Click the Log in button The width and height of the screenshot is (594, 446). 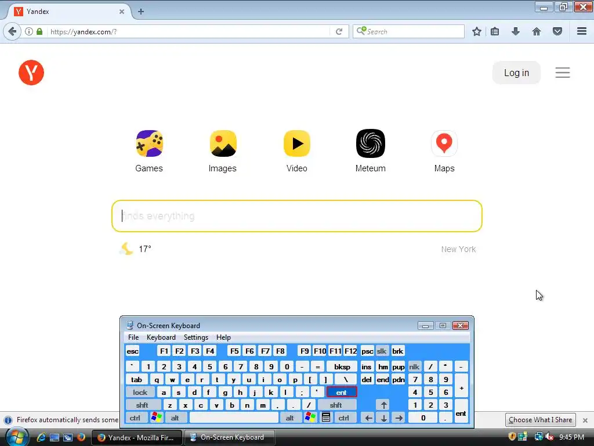(516, 73)
